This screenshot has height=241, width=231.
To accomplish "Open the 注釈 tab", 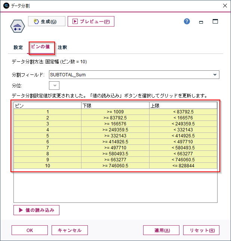I will coord(62,47).
